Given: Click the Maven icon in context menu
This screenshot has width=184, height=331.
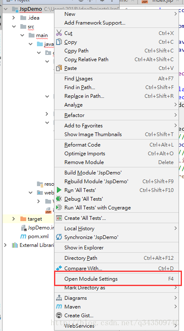Looking at the screenshot, I should pos(59,306).
